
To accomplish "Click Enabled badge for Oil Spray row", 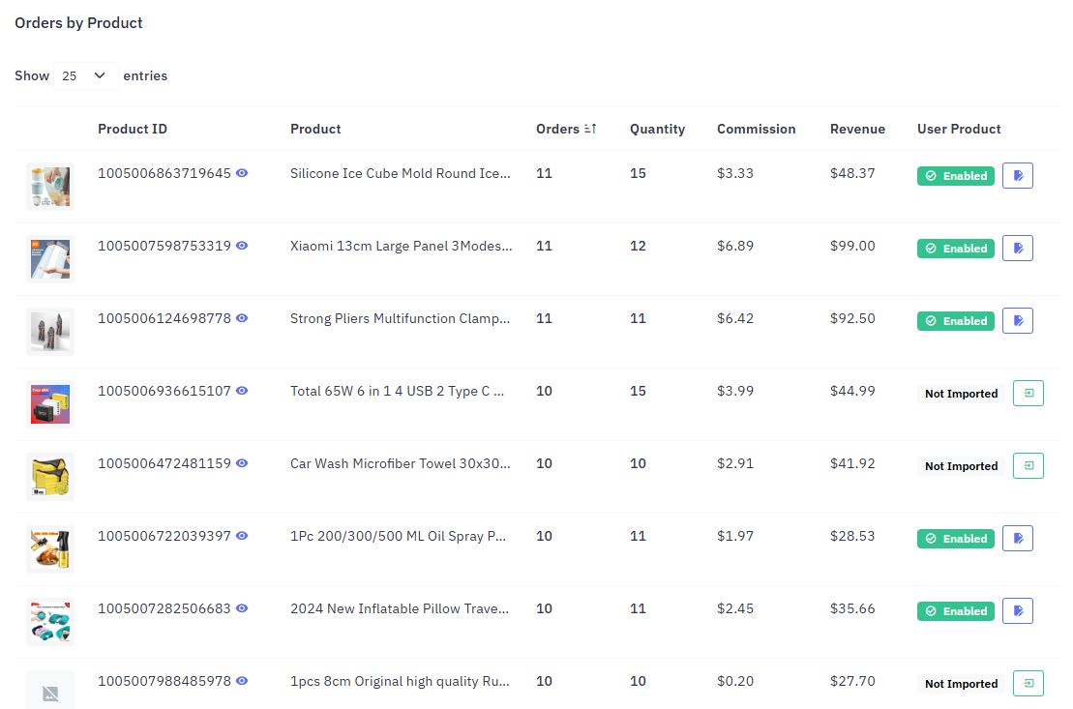I will (955, 539).
